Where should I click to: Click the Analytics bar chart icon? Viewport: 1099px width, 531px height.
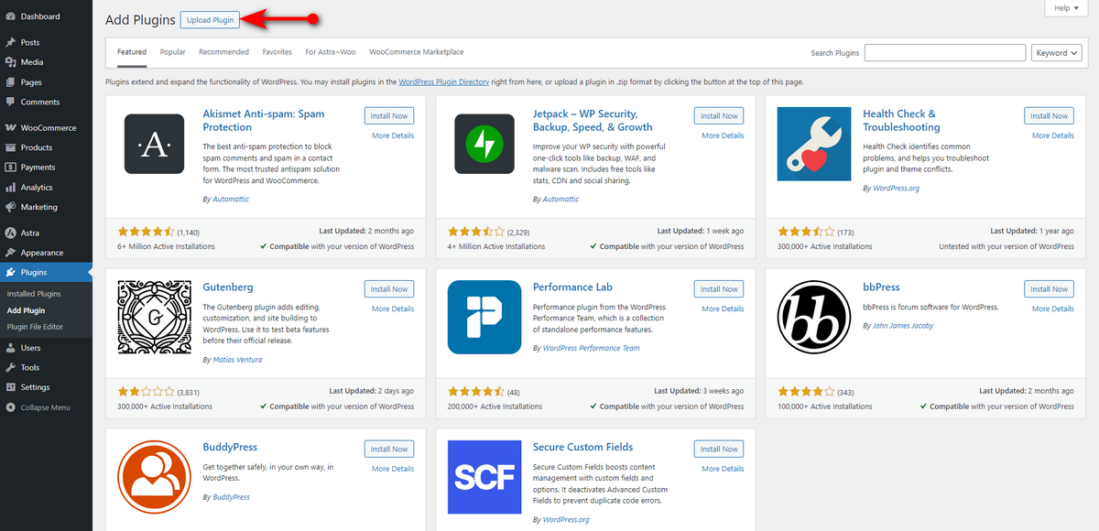click(10, 188)
